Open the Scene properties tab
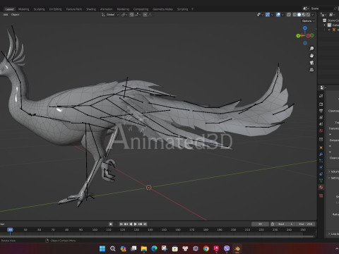This screenshot has height=254, width=339. (x=321, y=124)
